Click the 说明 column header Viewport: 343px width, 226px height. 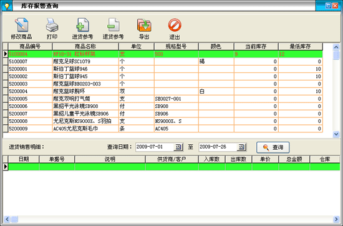(110, 159)
